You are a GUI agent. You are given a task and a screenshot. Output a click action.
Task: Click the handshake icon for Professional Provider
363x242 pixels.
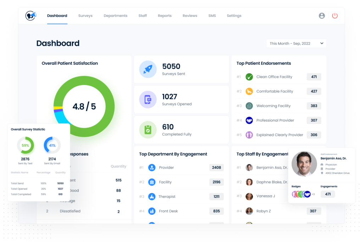(x=249, y=120)
